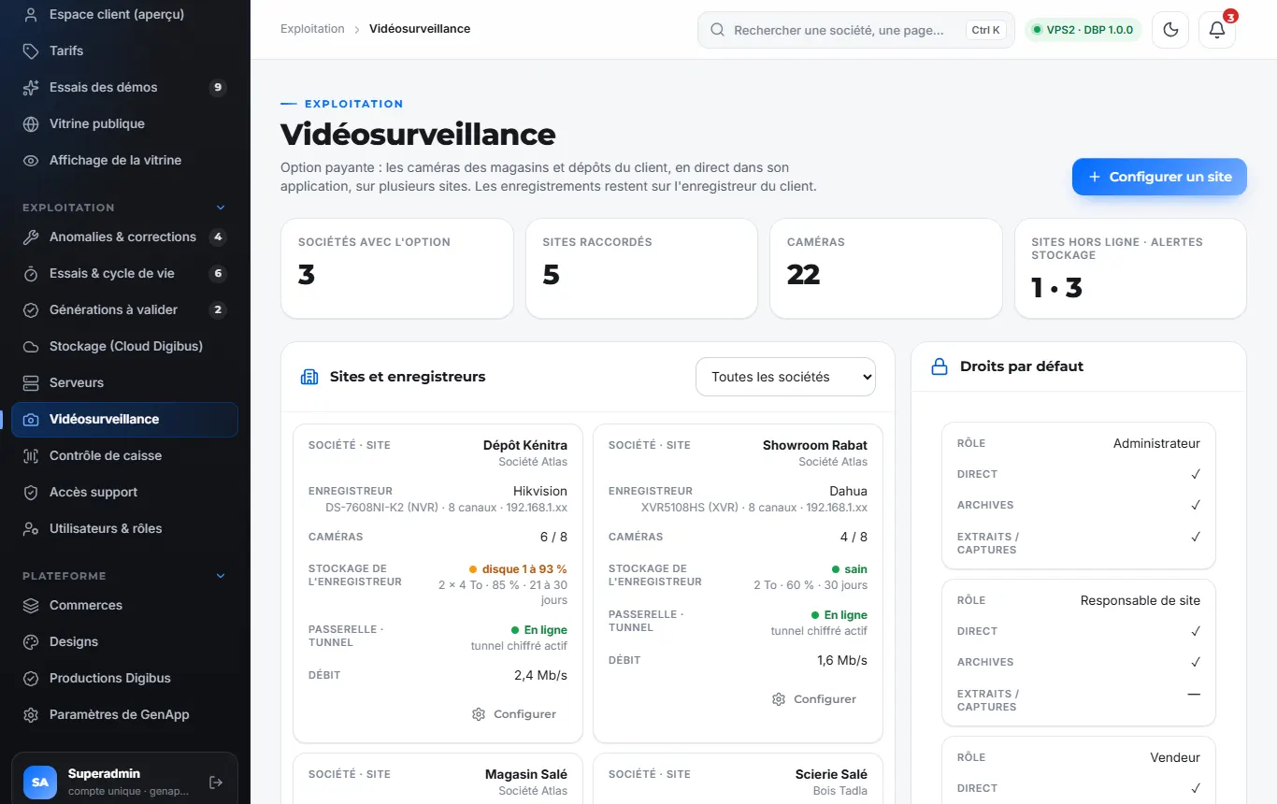Screen dimensions: 1277x804
Task: Click the Exploitation breadcrumb link
Action: [312, 29]
